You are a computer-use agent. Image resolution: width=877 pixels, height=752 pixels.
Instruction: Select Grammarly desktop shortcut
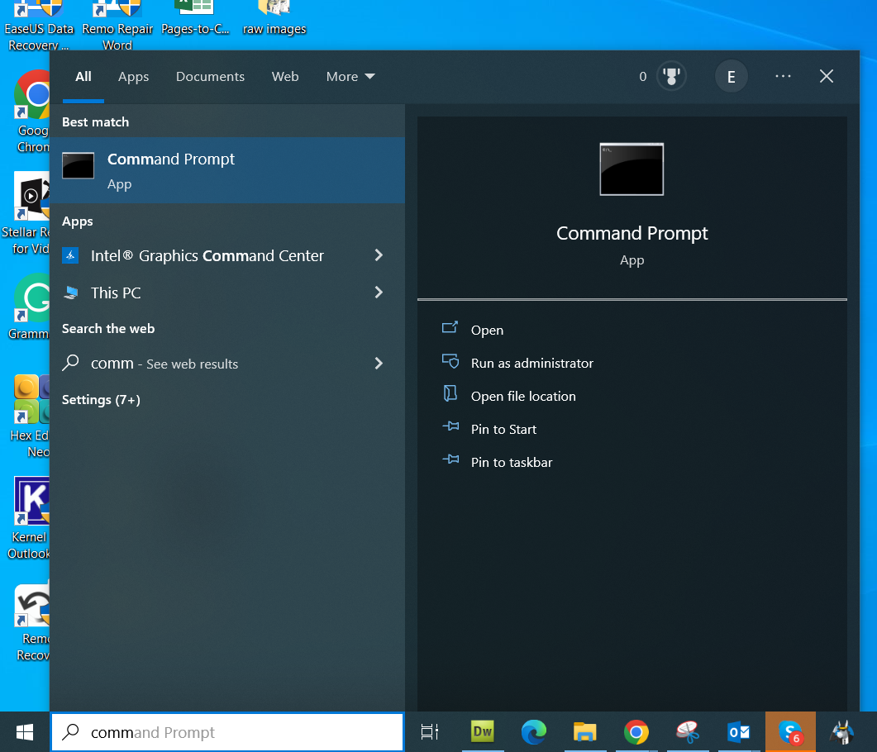[x=31, y=307]
